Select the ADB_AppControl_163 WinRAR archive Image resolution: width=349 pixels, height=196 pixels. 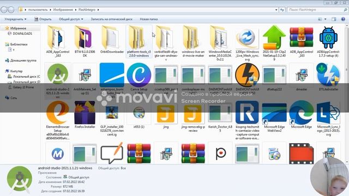pos(302,41)
